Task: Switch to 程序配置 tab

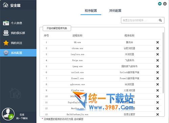Action: [x=91, y=11]
